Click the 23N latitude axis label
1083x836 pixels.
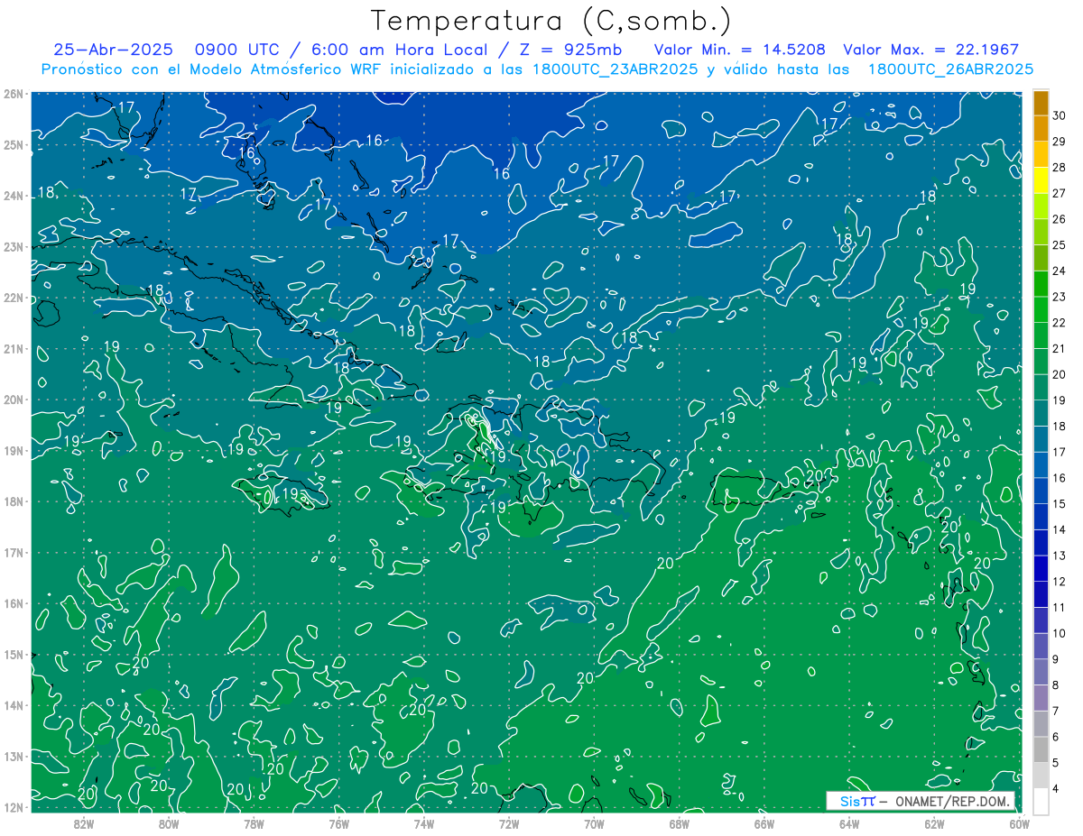pyautogui.click(x=13, y=246)
